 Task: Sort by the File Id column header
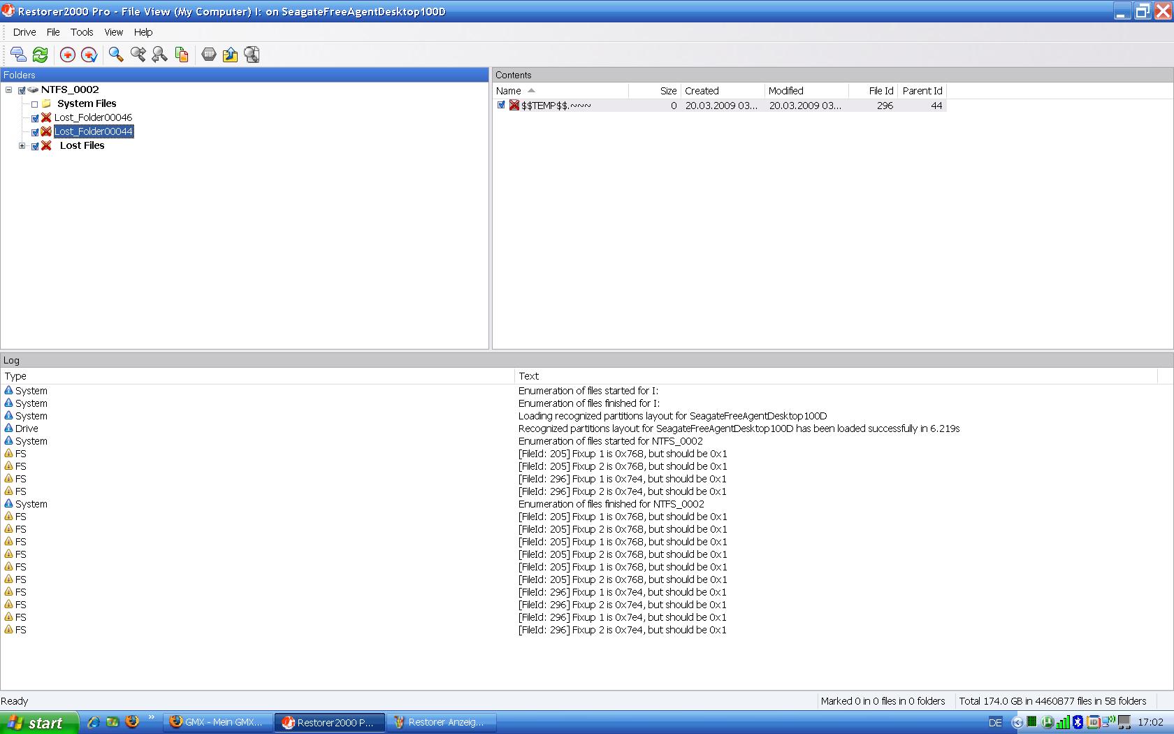point(873,91)
